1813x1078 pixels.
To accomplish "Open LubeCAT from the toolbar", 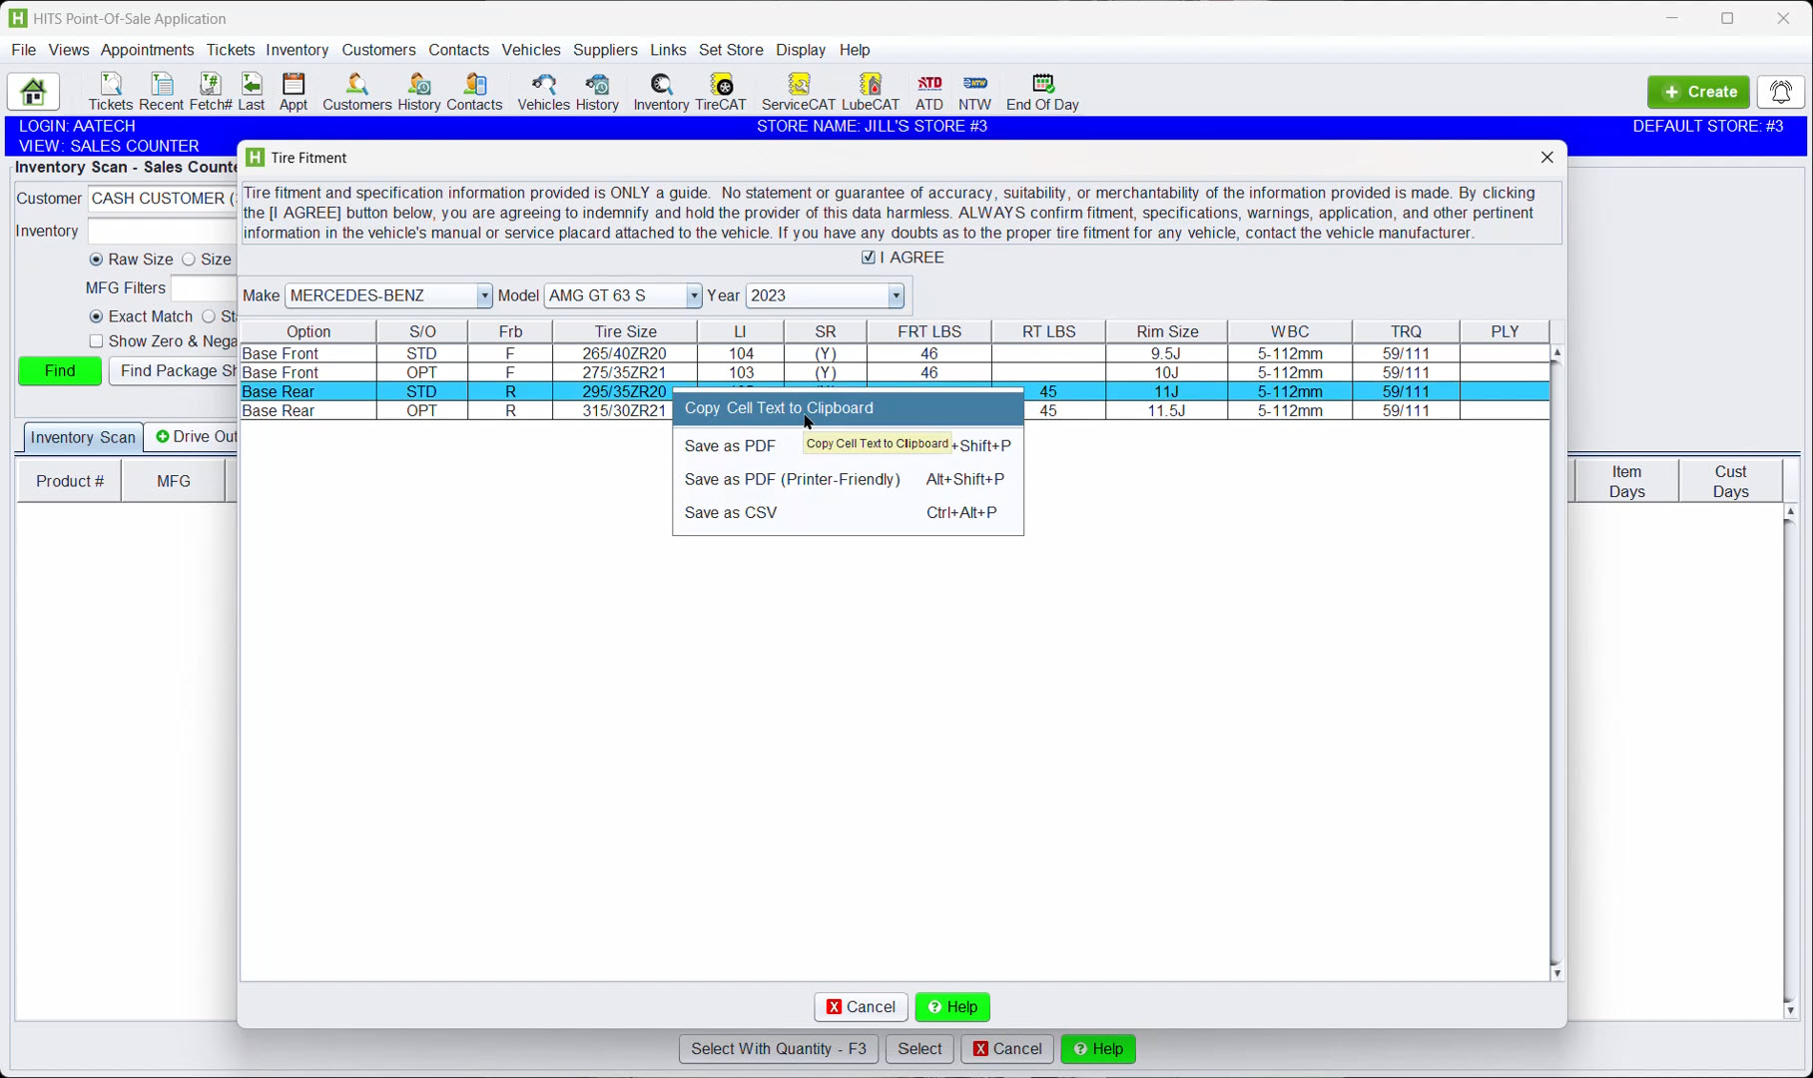I will [870, 91].
